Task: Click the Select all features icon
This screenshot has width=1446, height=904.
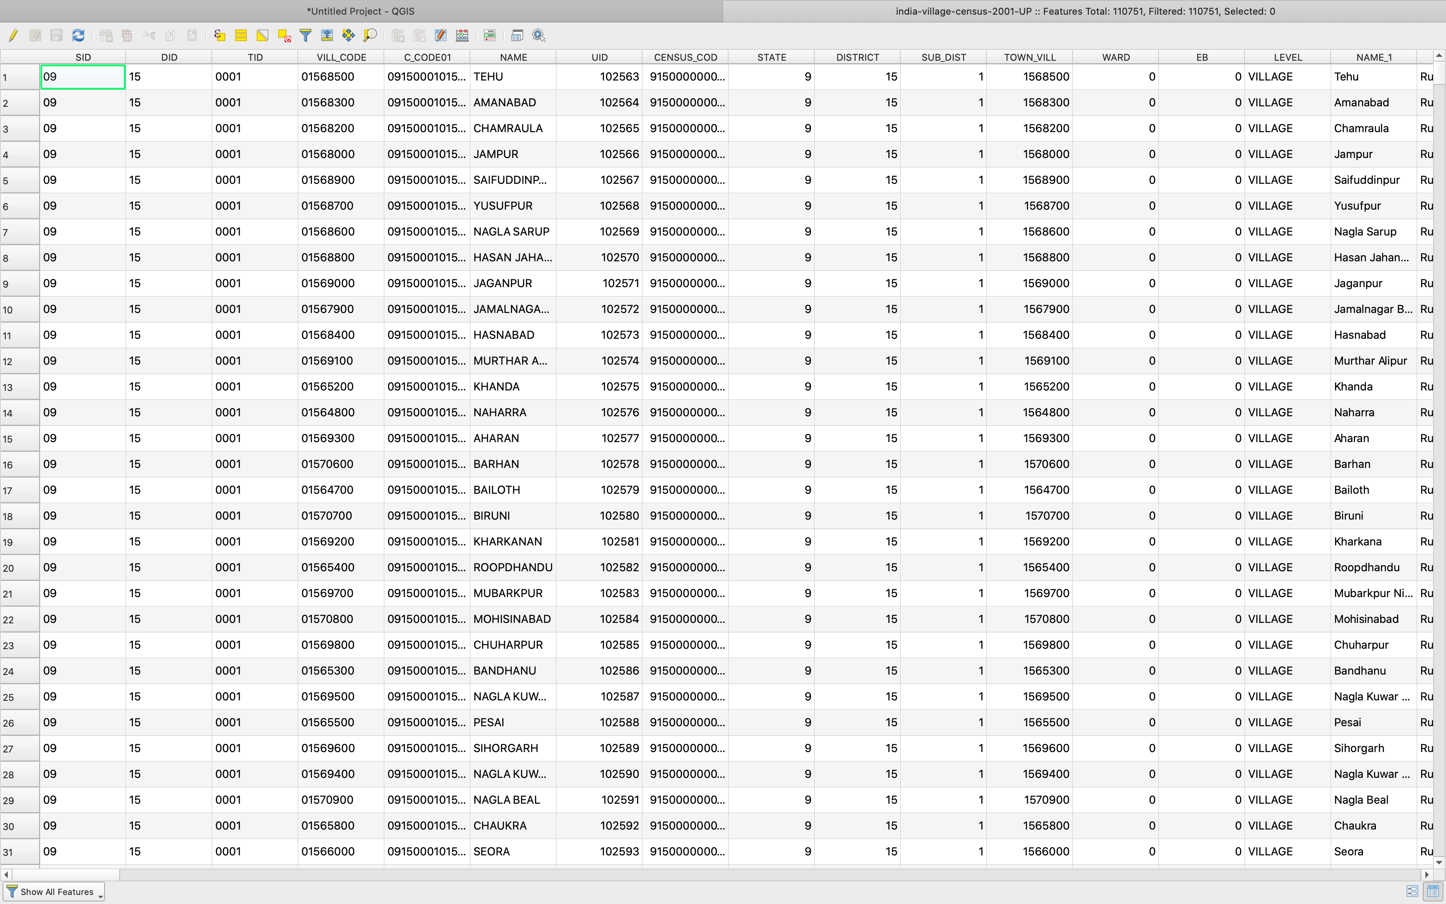Action: (x=241, y=35)
